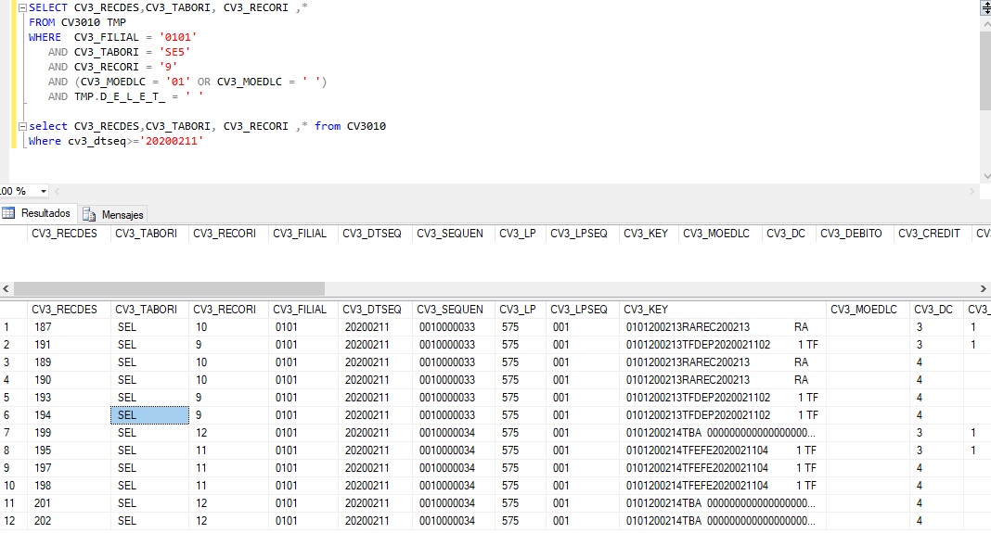Click the '20200211' string in the query
991x533 pixels.
click(x=172, y=142)
